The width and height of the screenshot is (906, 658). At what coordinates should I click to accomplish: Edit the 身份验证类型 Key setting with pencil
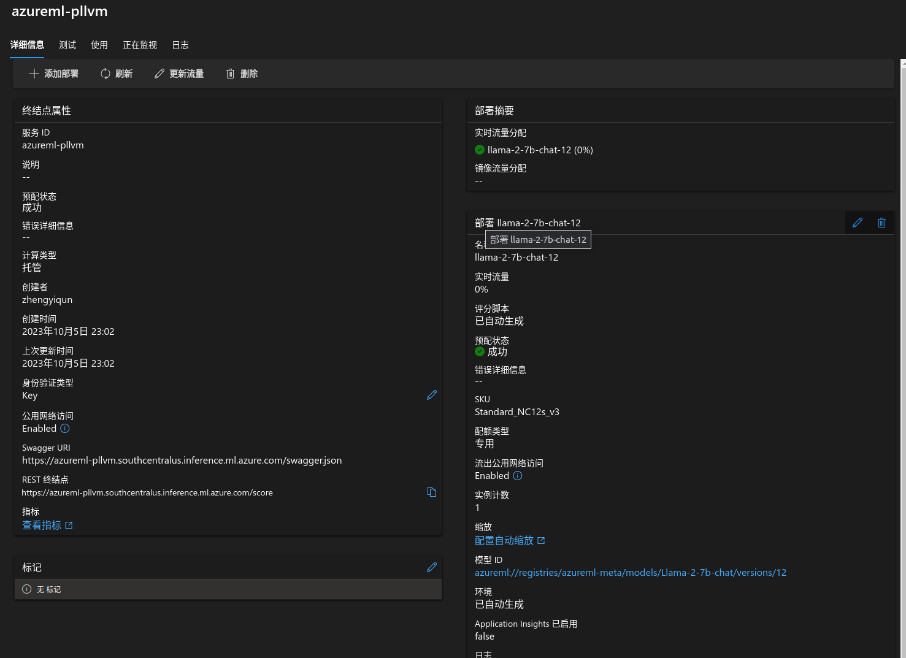click(x=432, y=395)
